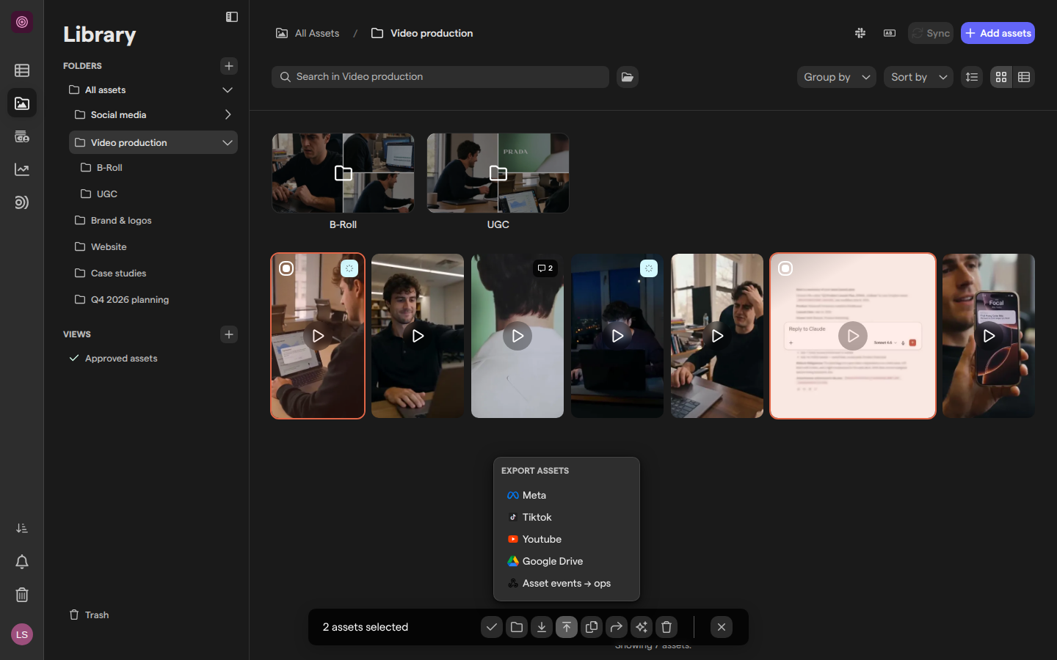Choose the Asset events → ops export

(567, 584)
